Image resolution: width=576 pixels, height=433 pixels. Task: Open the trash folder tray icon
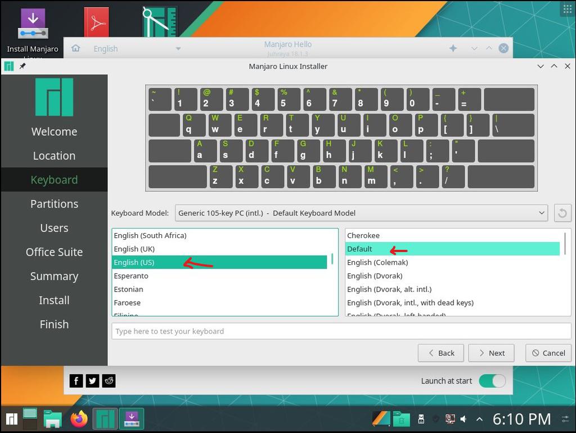tap(401, 419)
